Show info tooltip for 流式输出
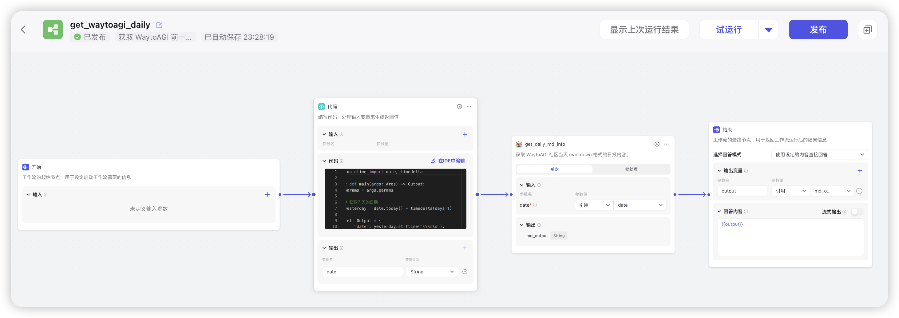The image size is (899, 318). pyautogui.click(x=845, y=212)
